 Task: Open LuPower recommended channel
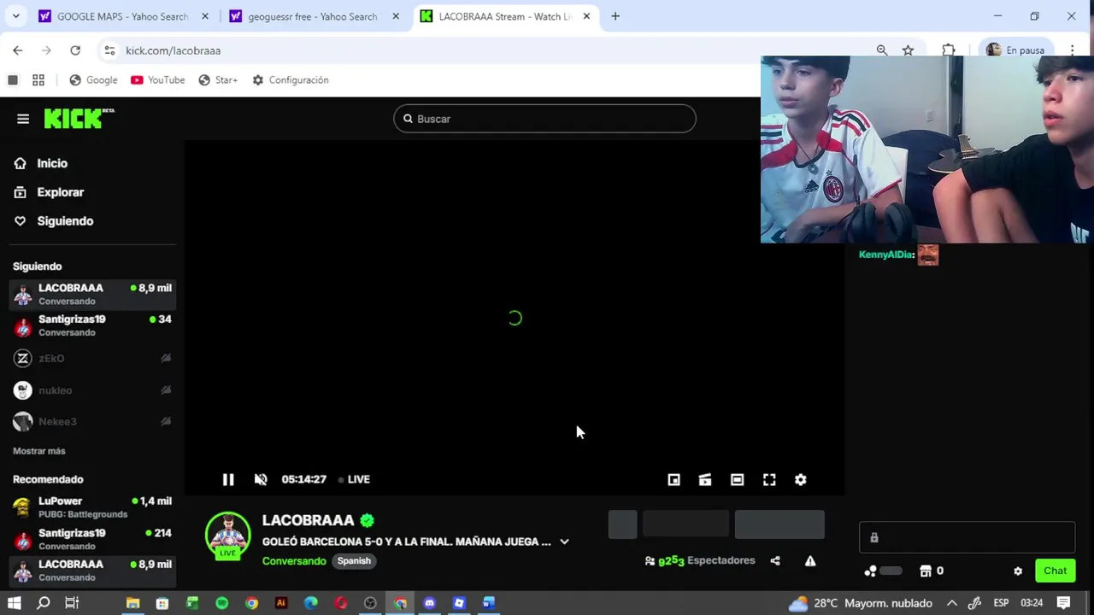point(92,507)
